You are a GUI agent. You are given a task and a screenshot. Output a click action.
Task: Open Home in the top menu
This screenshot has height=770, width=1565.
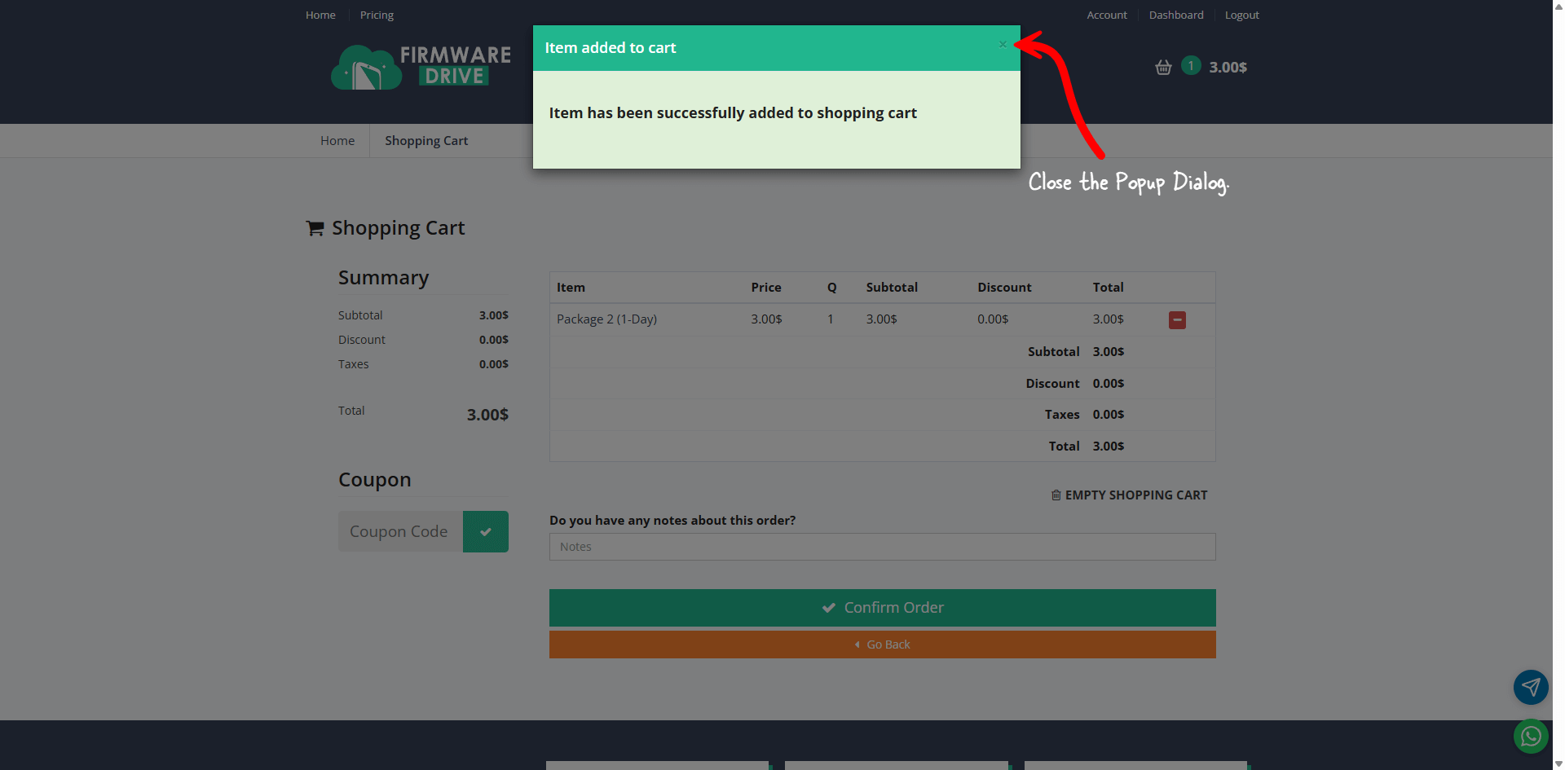click(320, 15)
